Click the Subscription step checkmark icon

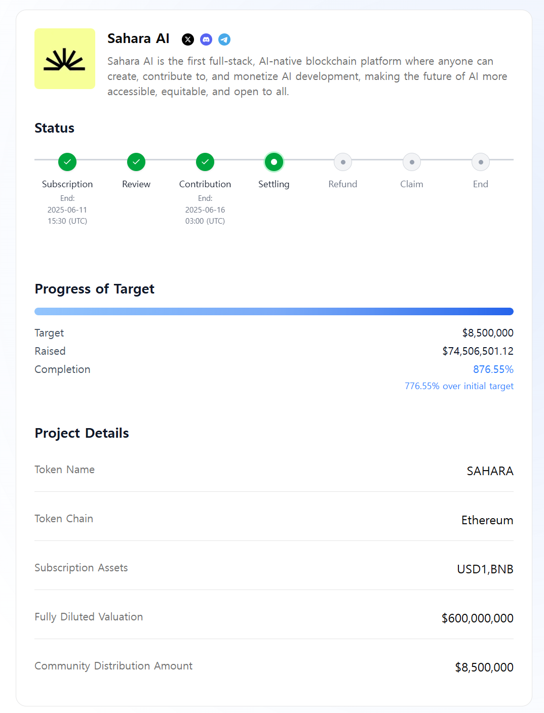[x=67, y=162]
